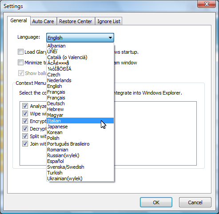Select Italian from the language list
Image resolution: width=219 pixels, height=214 pixels.
pyautogui.click(x=80, y=121)
